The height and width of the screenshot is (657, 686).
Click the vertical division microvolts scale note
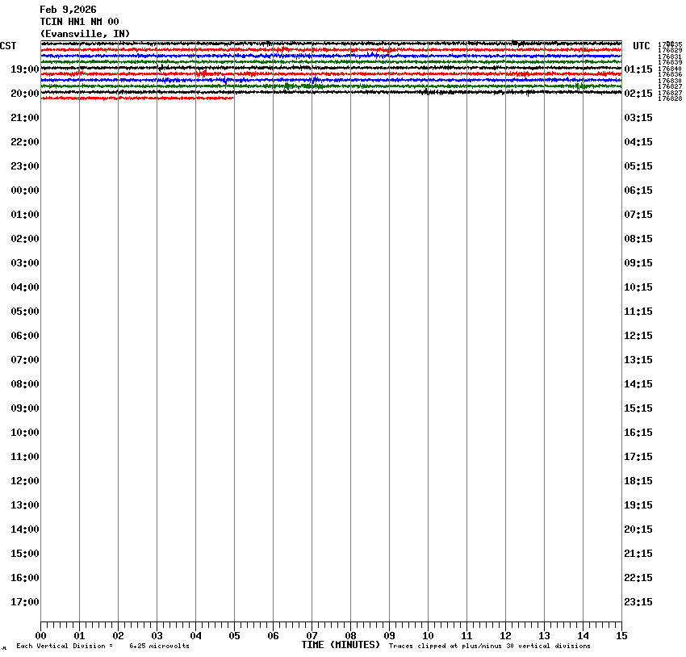click(x=102, y=647)
